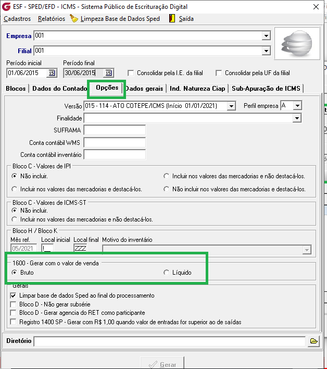Click the Local final field
327x369 pixels.
pyautogui.click(x=80, y=248)
